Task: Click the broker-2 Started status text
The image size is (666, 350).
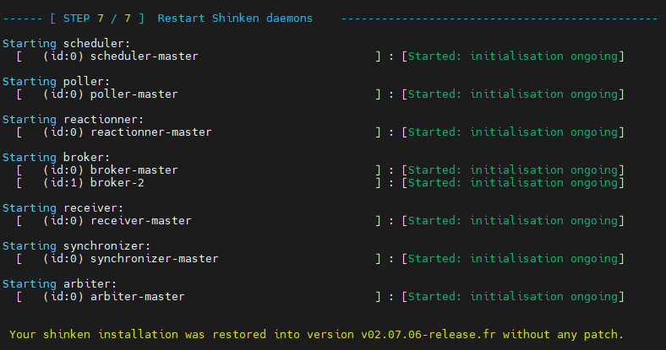Action: click(516, 183)
